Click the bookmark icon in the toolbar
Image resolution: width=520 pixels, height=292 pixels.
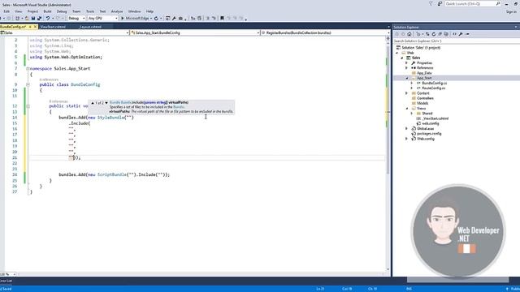coord(222,18)
